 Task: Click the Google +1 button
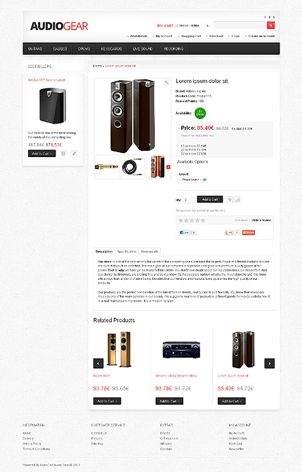229,232
